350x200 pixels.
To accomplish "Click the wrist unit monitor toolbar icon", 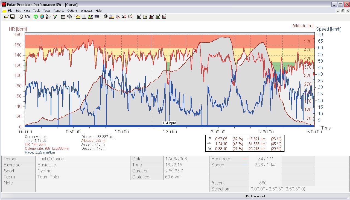I will [42, 17].
